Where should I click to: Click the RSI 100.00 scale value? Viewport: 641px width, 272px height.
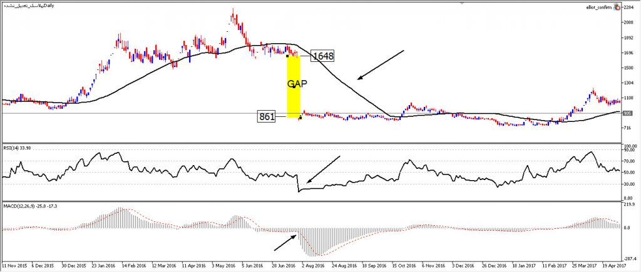pos(629,146)
